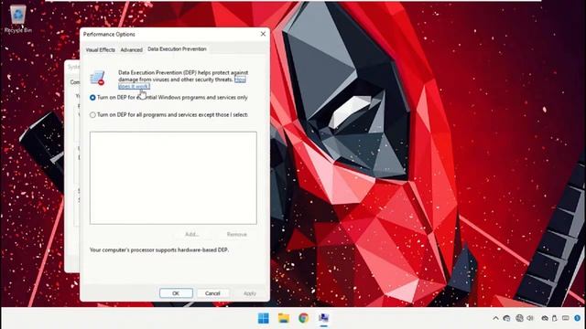
Task: Launch Google Chrome from the taskbar
Action: click(303, 318)
